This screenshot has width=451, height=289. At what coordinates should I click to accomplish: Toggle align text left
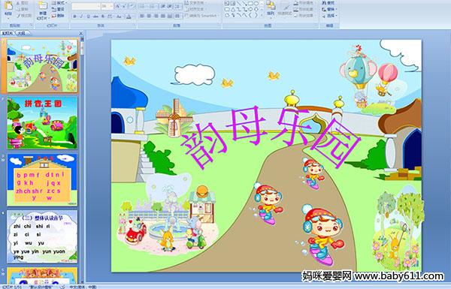(x=142, y=16)
